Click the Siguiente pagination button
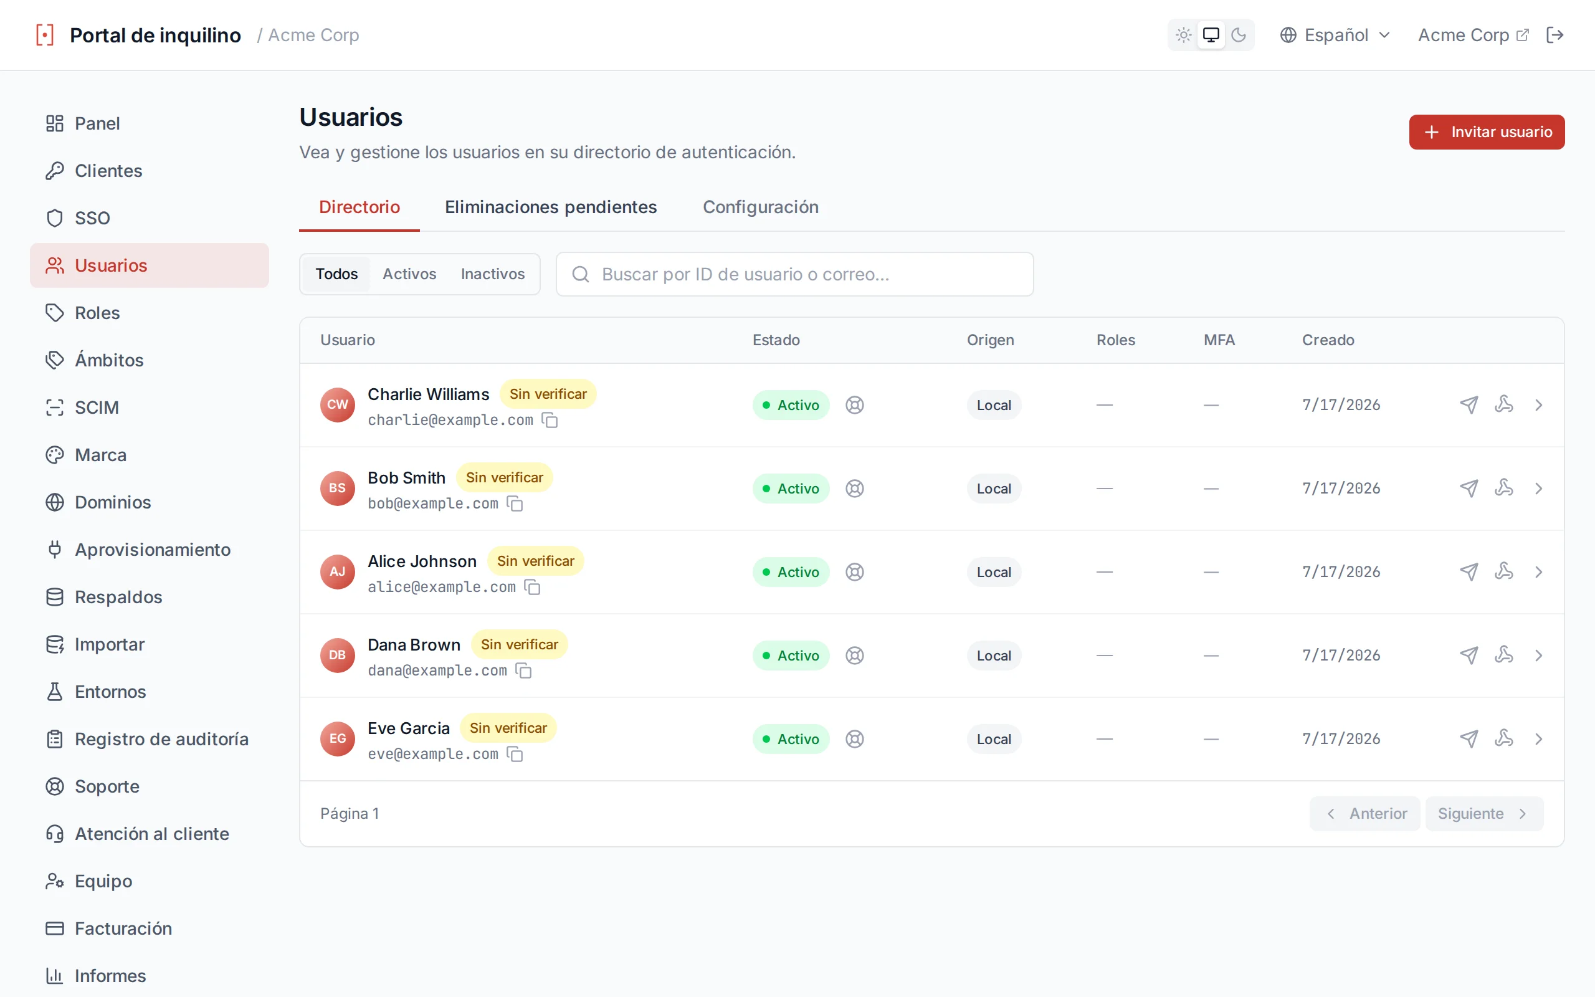The image size is (1595, 997). [x=1483, y=814]
